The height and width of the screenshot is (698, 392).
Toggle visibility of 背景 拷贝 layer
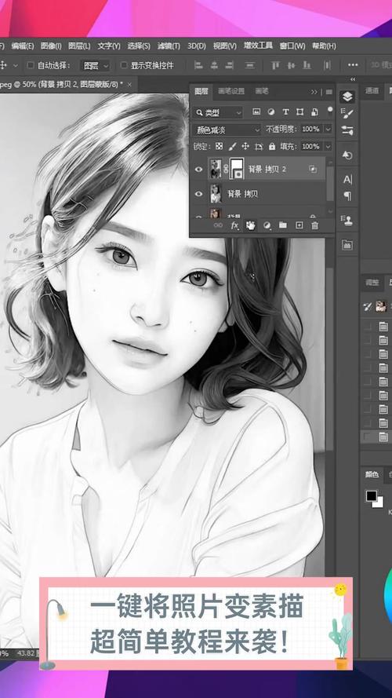[x=198, y=194]
